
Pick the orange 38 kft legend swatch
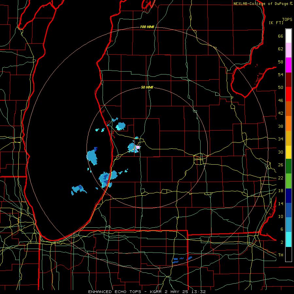pyautogui.click(x=288, y=123)
